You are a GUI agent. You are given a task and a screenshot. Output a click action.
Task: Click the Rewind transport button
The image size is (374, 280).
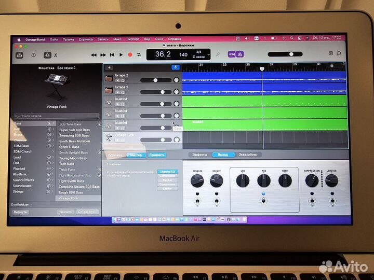(x=94, y=55)
